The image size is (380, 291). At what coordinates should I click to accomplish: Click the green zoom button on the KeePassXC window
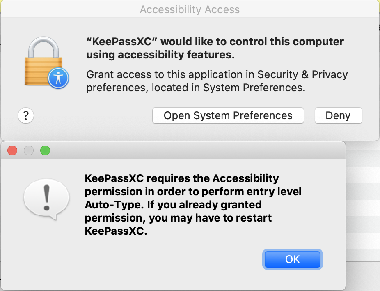coord(45,150)
